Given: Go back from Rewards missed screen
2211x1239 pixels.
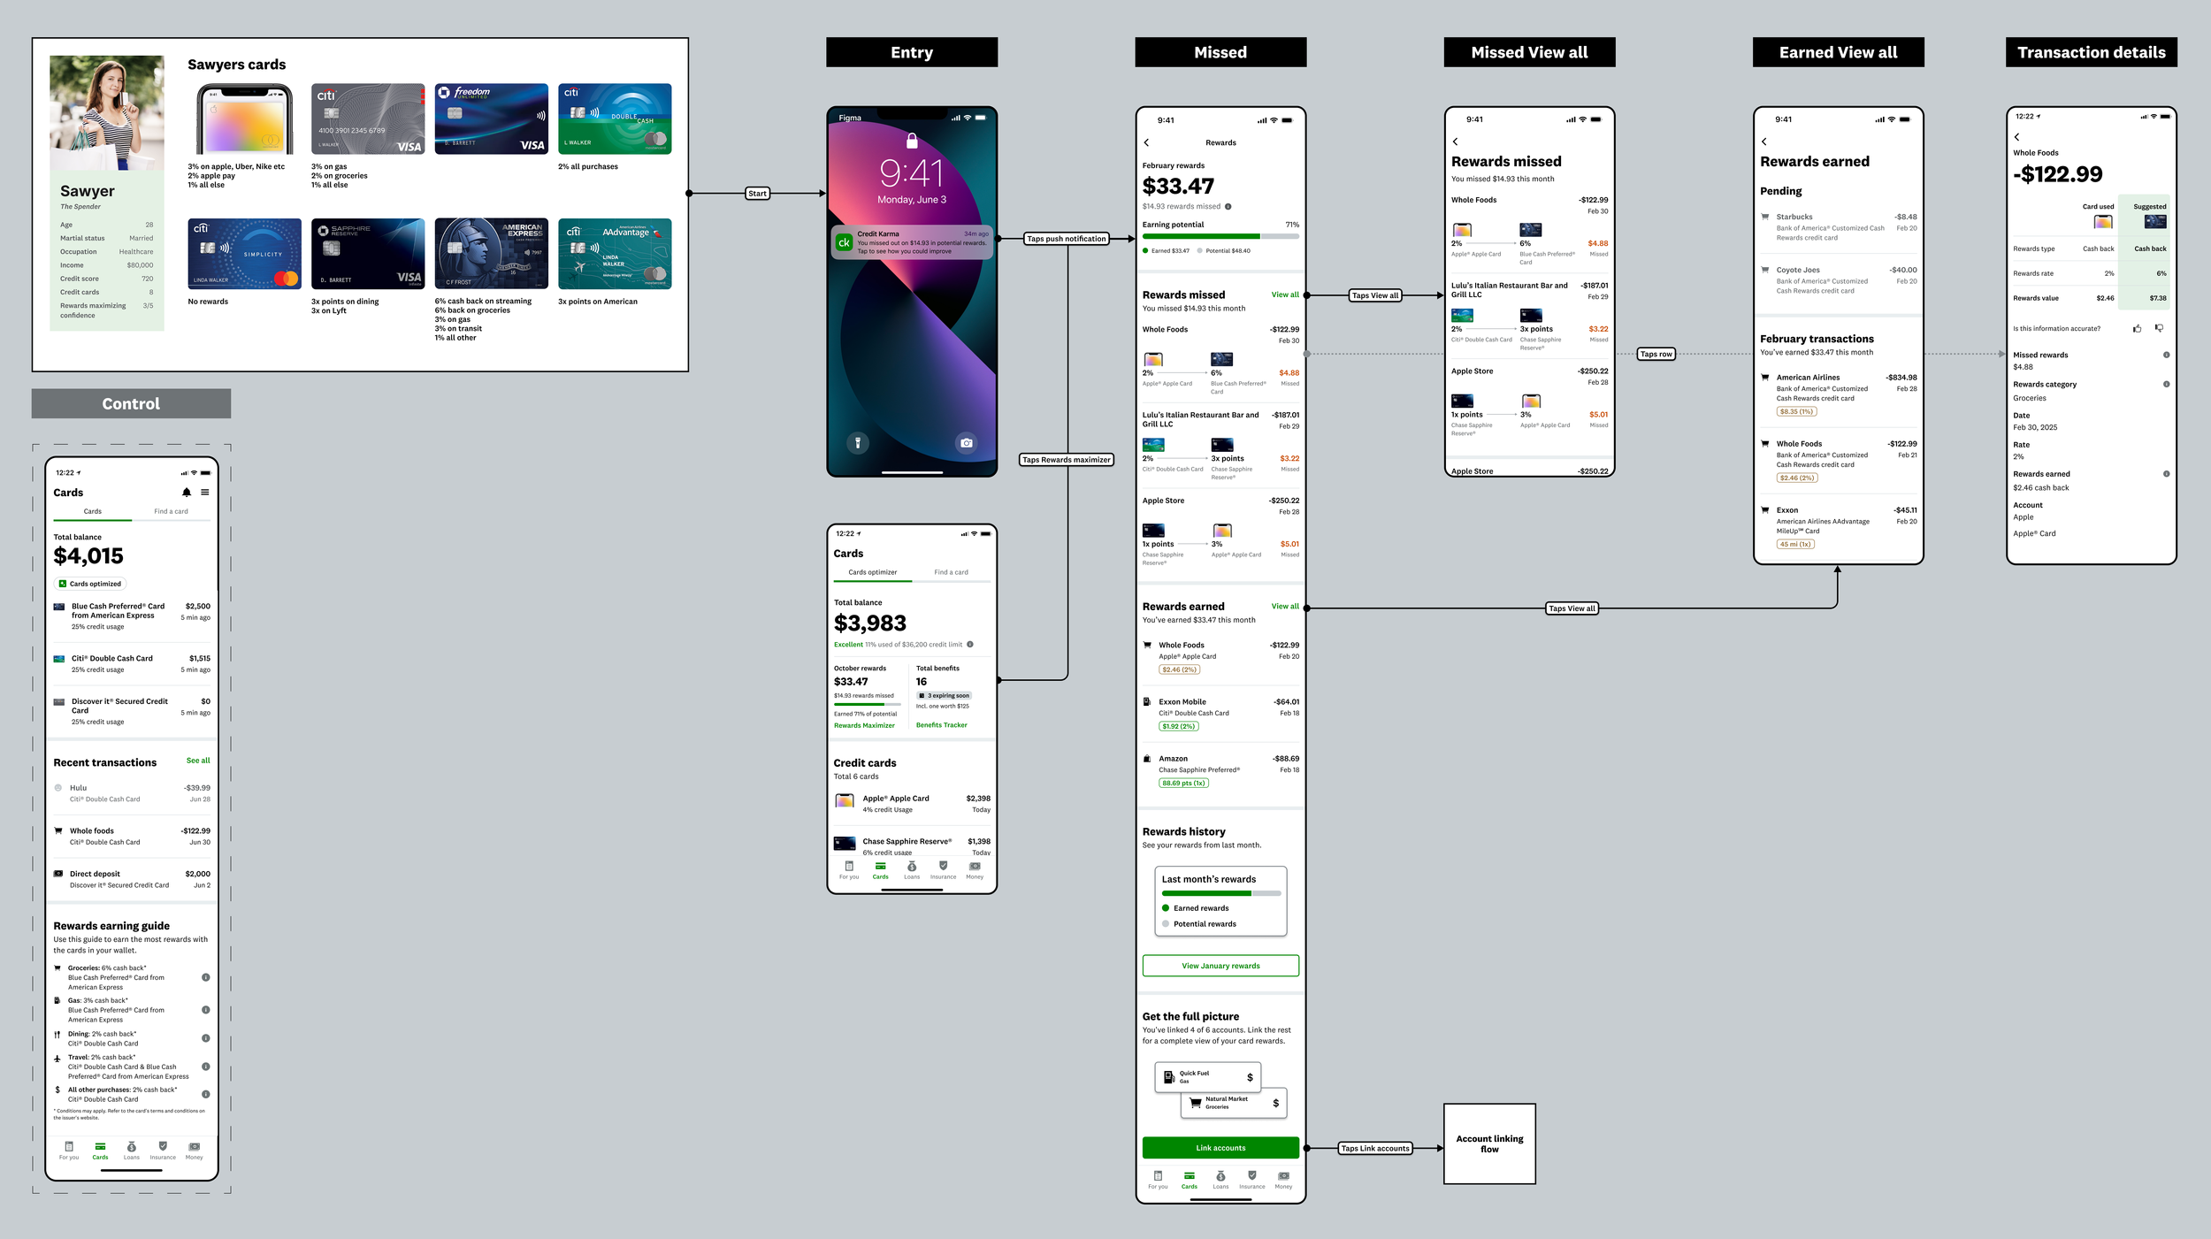Looking at the screenshot, I should tap(1455, 141).
